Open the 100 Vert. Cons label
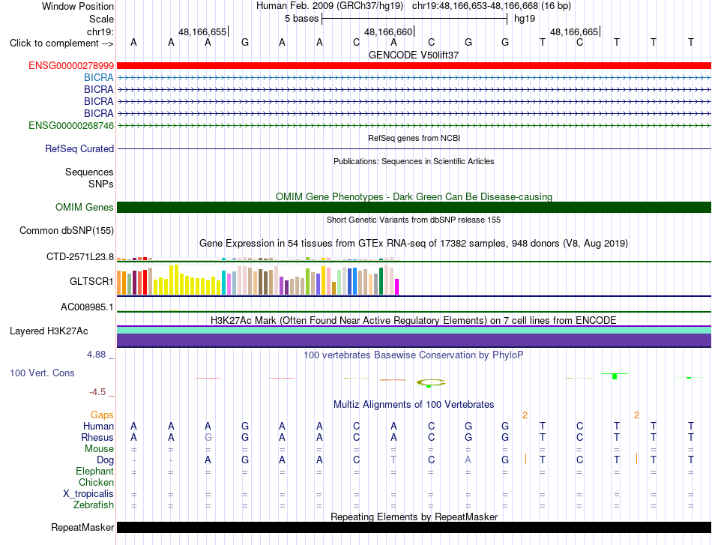 (x=42, y=373)
